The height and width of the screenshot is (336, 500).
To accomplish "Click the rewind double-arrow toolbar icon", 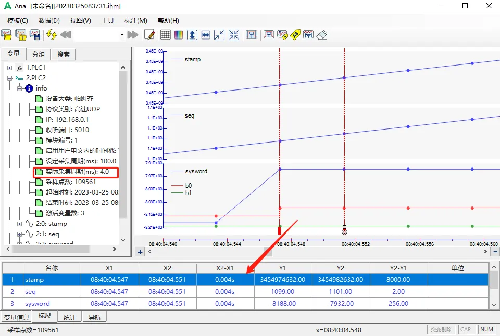I will pos(66,35).
